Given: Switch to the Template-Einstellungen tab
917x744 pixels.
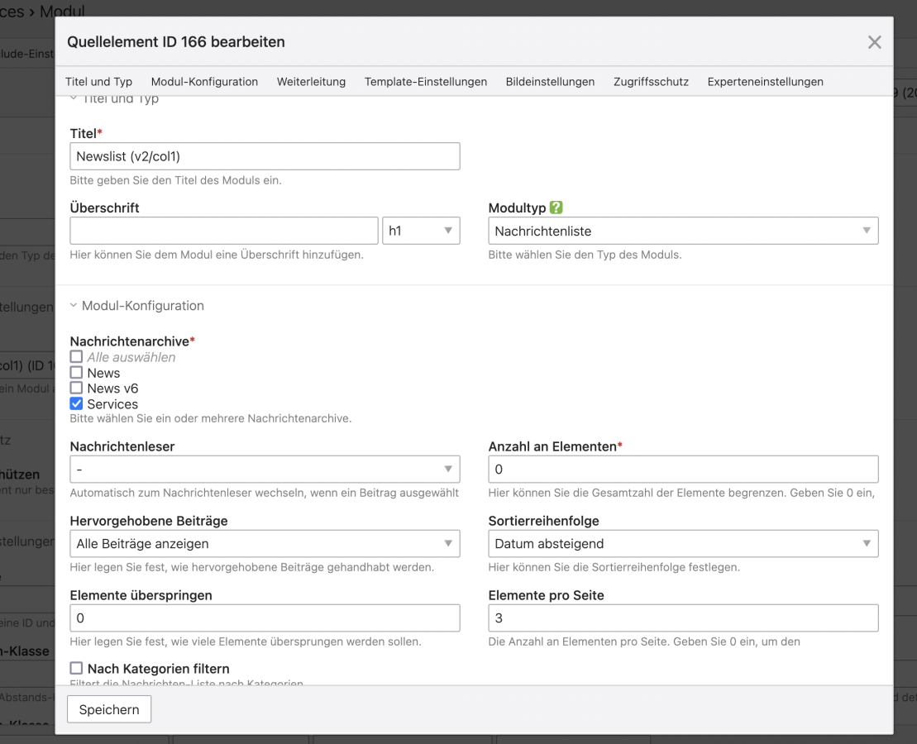Looking at the screenshot, I should point(425,82).
